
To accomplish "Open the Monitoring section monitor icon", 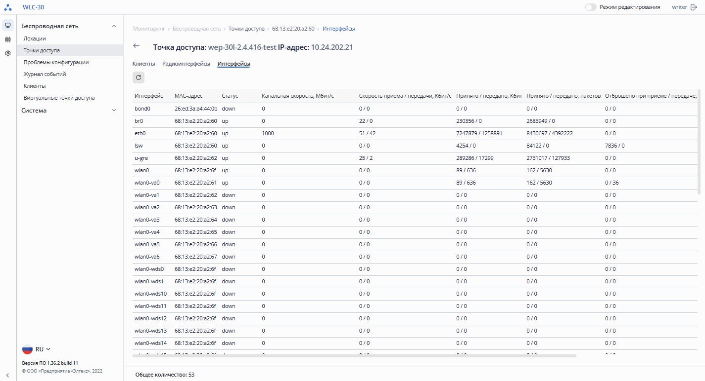I will (x=8, y=25).
